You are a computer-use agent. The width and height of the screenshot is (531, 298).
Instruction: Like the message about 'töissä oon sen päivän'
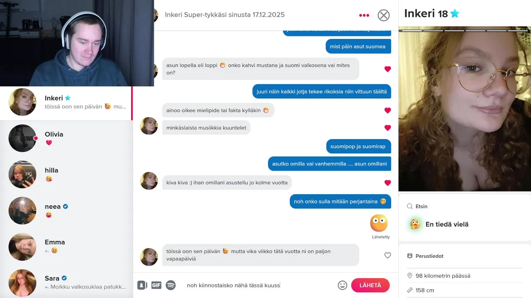tap(387, 255)
